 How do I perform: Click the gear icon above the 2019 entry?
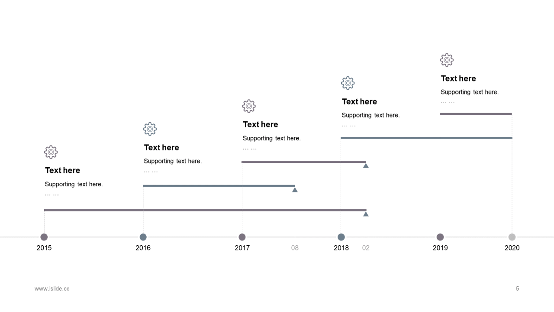click(x=447, y=60)
